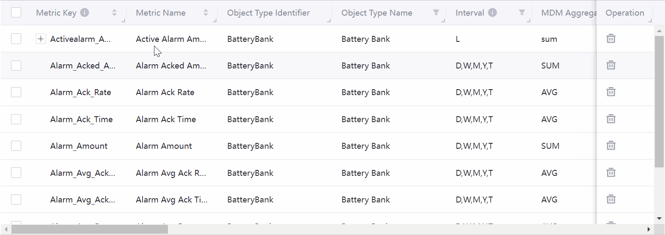Click trash icon for Alarm_Ack_Rate row

pos(611,92)
